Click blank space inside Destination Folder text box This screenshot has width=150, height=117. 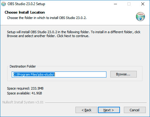80,74
